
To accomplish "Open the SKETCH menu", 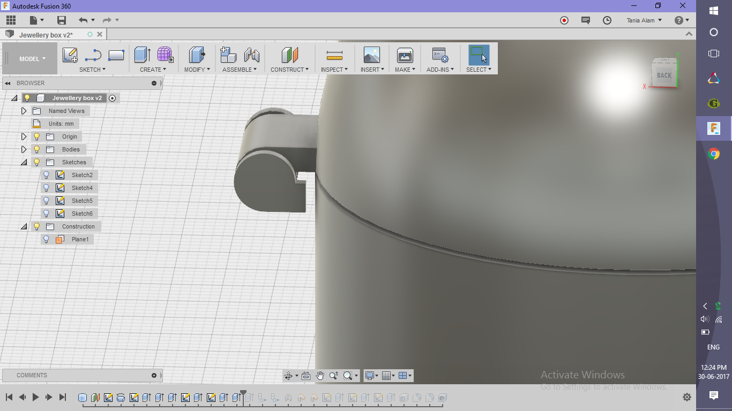I will click(x=92, y=70).
